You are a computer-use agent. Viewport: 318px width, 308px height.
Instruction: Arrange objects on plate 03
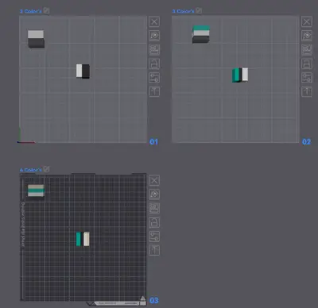click(154, 208)
